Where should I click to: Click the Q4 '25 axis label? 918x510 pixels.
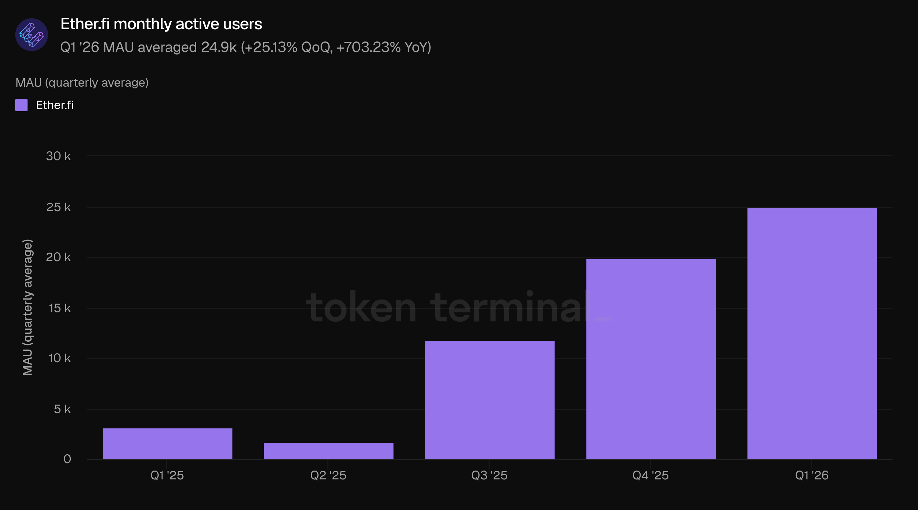pos(650,475)
